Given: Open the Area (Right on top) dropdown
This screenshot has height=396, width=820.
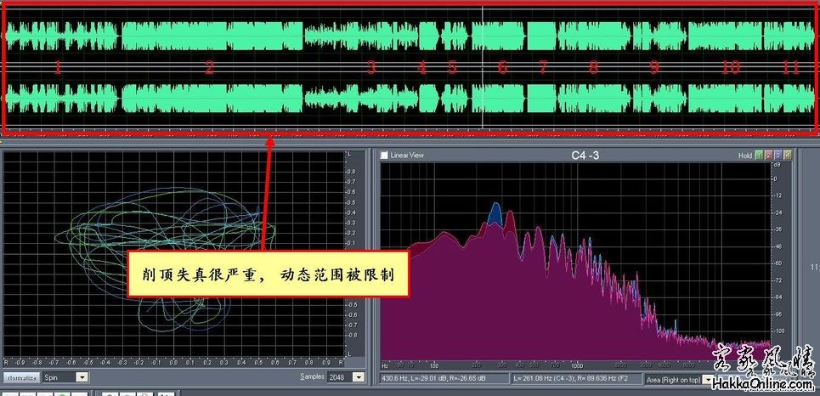Looking at the screenshot, I should 707,379.
